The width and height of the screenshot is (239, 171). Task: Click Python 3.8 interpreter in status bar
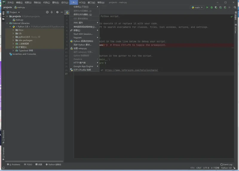(x=226, y=168)
